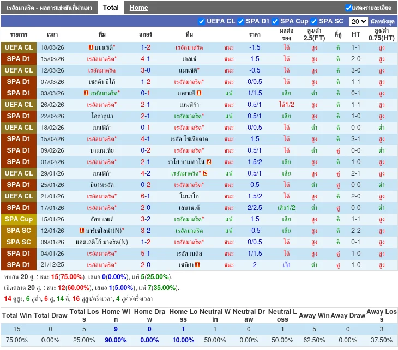Open the 20 recent matches dropdown
Screen dimensions: 398x350
tap(358, 22)
